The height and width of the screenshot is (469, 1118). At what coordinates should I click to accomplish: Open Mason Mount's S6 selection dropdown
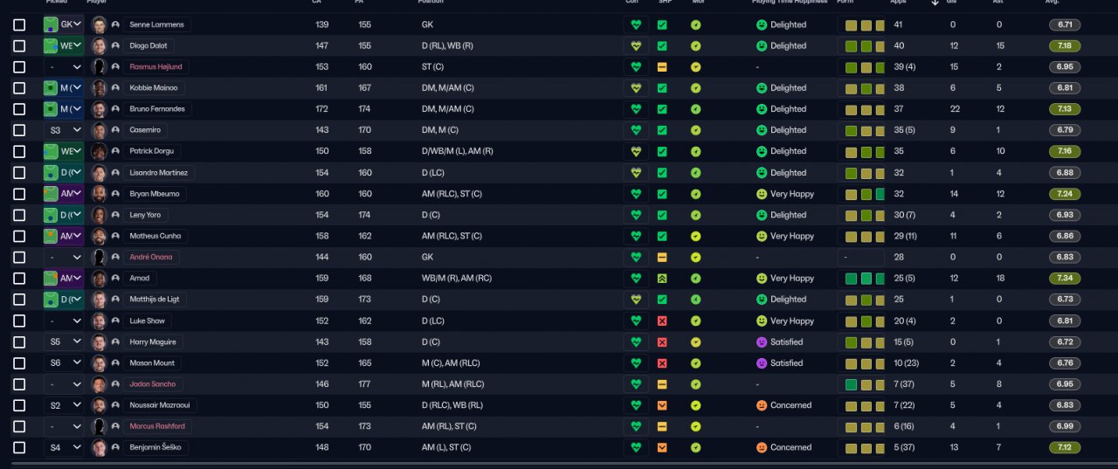coord(64,362)
